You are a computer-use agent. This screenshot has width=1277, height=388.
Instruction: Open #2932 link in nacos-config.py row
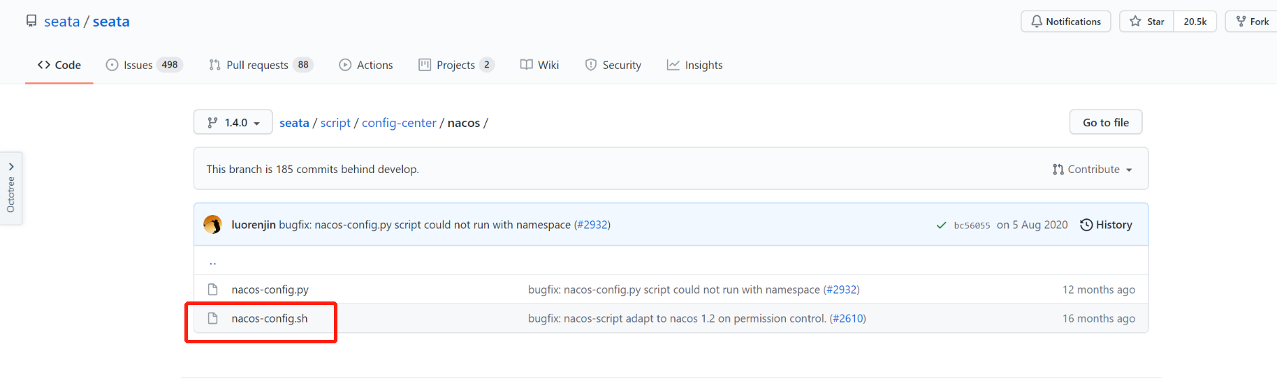coord(841,290)
